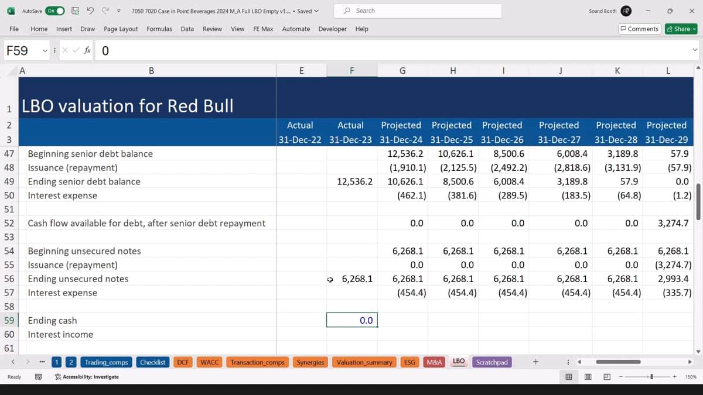This screenshot has width=703, height=395.
Task: Switch to Page Break Preview icon
Action: pos(607,377)
